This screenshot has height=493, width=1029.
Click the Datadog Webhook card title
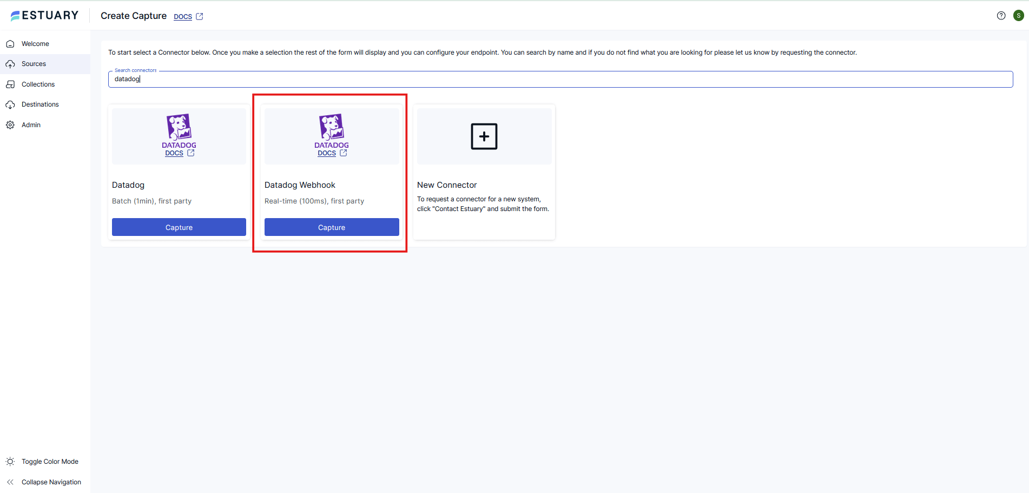(x=300, y=185)
